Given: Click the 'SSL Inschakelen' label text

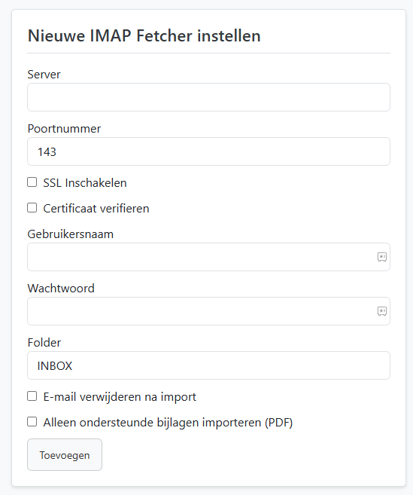Looking at the screenshot, I should click(x=85, y=183).
